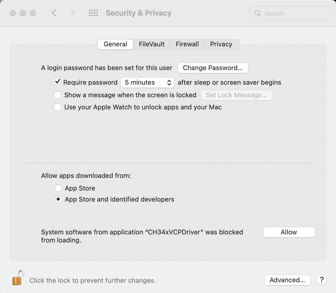Click the Change Password button

pos(213,68)
